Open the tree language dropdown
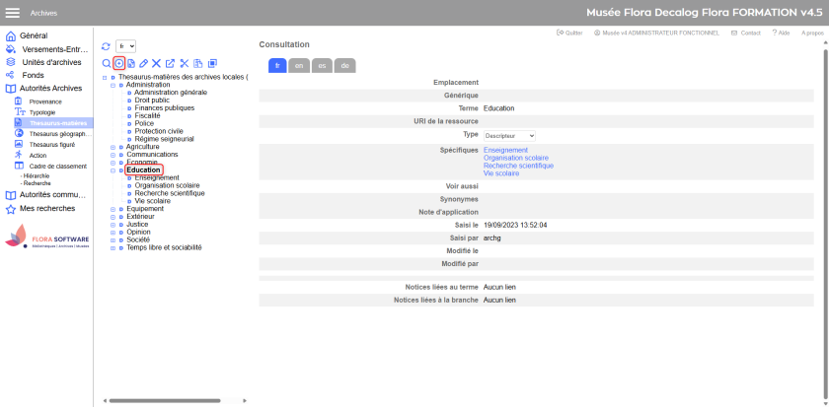The image size is (829, 407). click(x=125, y=46)
